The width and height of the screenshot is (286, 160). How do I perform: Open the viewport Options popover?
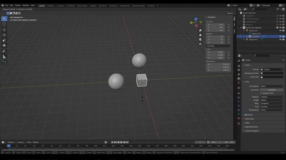[231, 13]
